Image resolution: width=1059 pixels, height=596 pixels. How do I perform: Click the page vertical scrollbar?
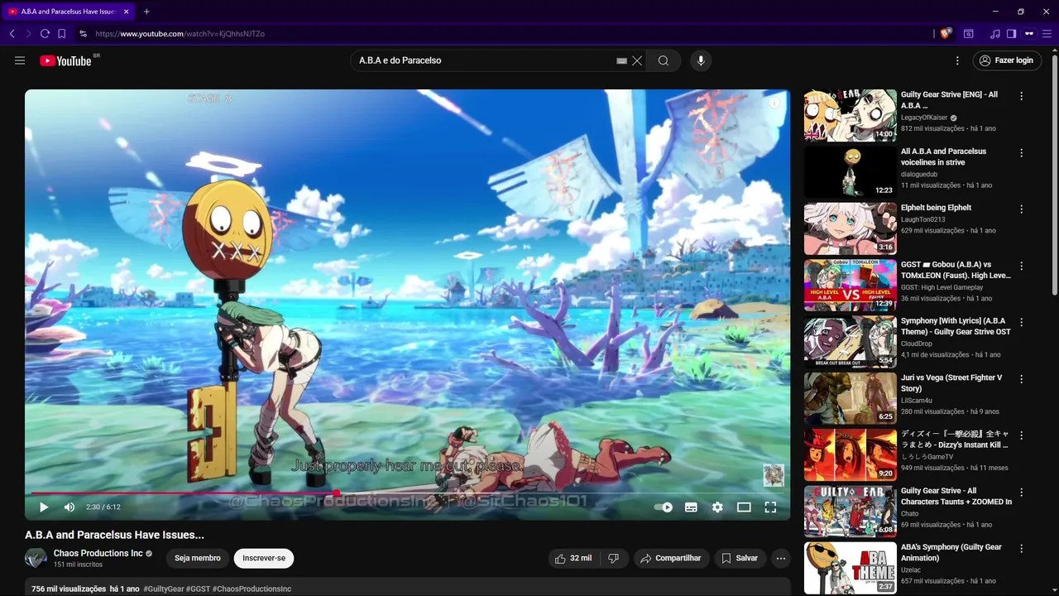(1054, 174)
